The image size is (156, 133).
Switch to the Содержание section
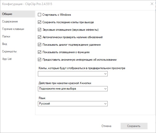point(10,21)
